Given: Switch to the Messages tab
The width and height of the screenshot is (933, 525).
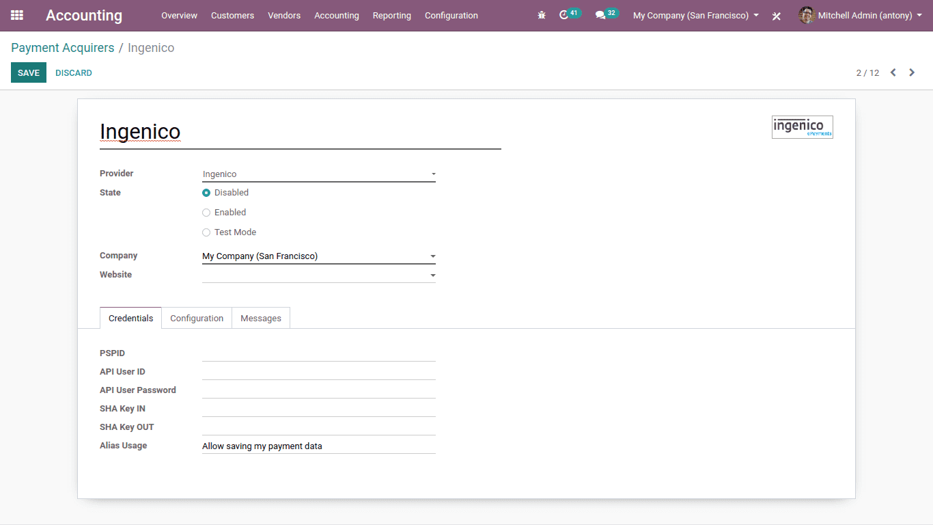Looking at the screenshot, I should point(261,318).
